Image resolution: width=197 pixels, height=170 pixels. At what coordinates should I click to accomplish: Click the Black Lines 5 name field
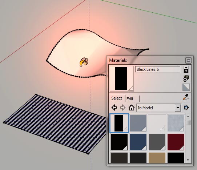(157, 69)
